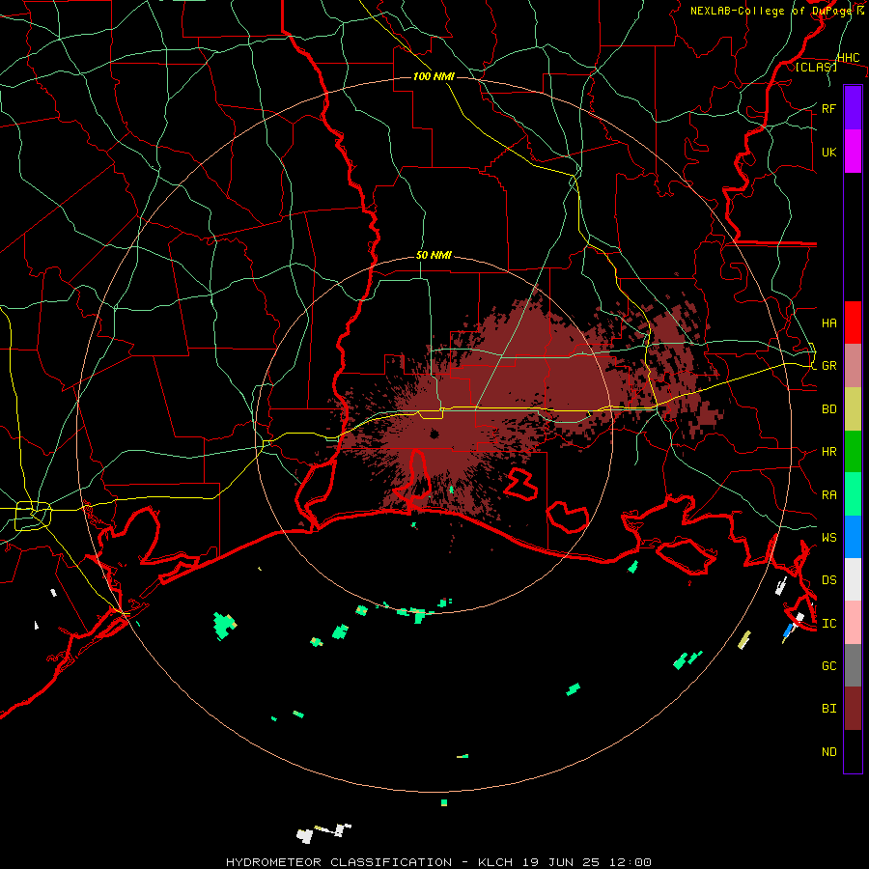Click the RA legend label
Image resolution: width=869 pixels, height=869 pixels.
tap(828, 495)
